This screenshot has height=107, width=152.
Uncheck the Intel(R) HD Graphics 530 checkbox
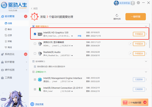[35, 34]
